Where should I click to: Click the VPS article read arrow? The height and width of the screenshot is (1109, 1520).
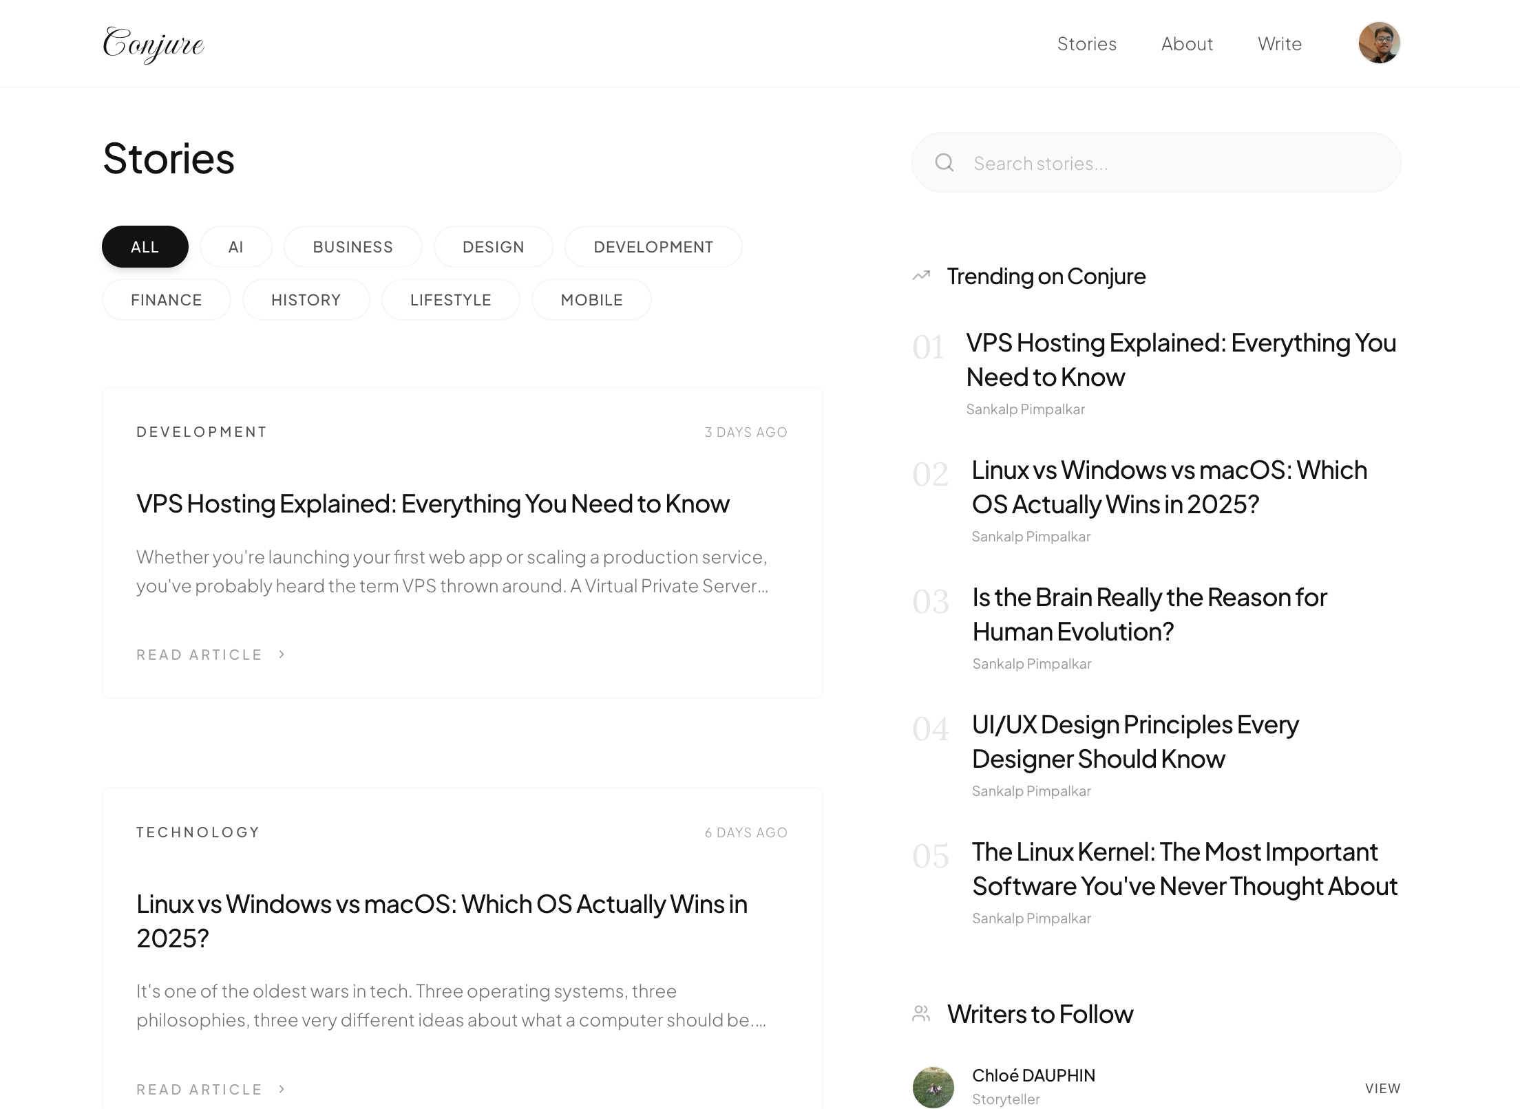point(282,654)
